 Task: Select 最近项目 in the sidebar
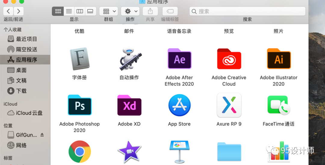pos(25,39)
